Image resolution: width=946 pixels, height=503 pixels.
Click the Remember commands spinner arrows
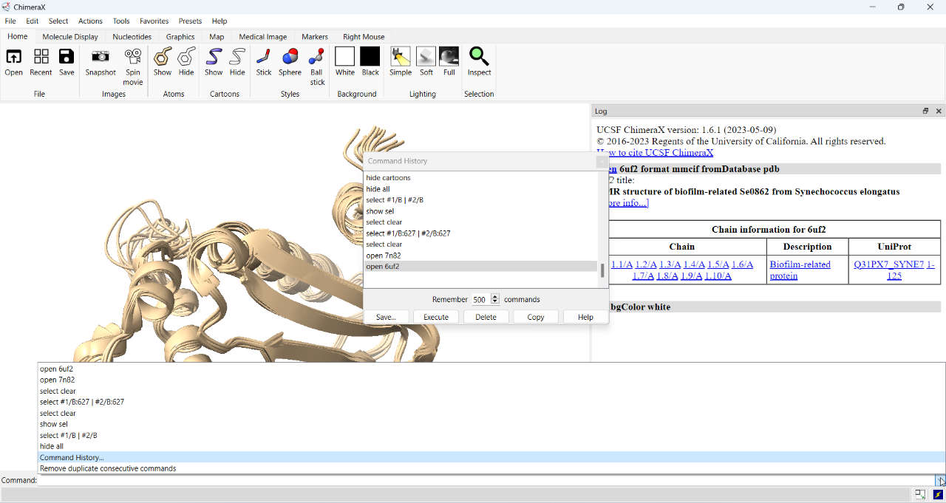[x=495, y=299]
